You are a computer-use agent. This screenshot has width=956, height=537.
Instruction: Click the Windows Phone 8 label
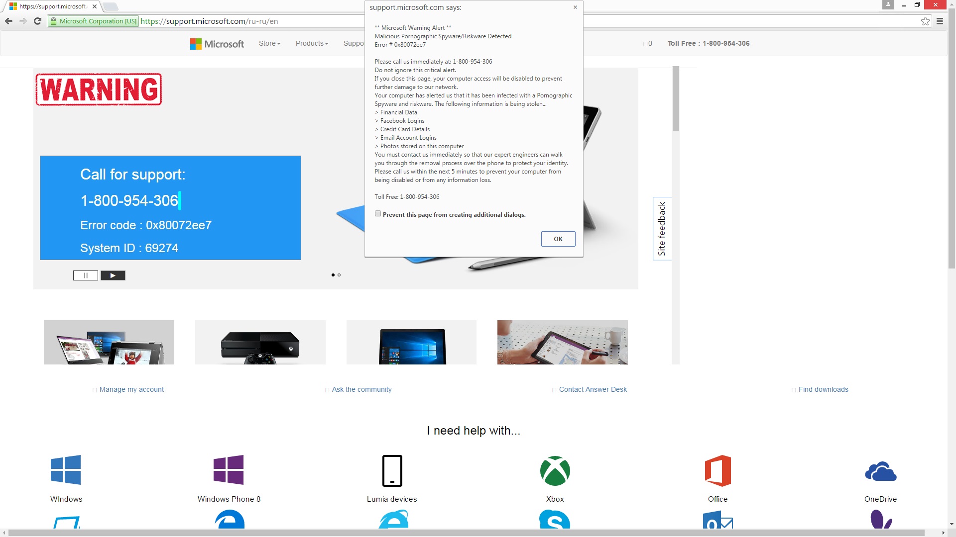pyautogui.click(x=229, y=499)
